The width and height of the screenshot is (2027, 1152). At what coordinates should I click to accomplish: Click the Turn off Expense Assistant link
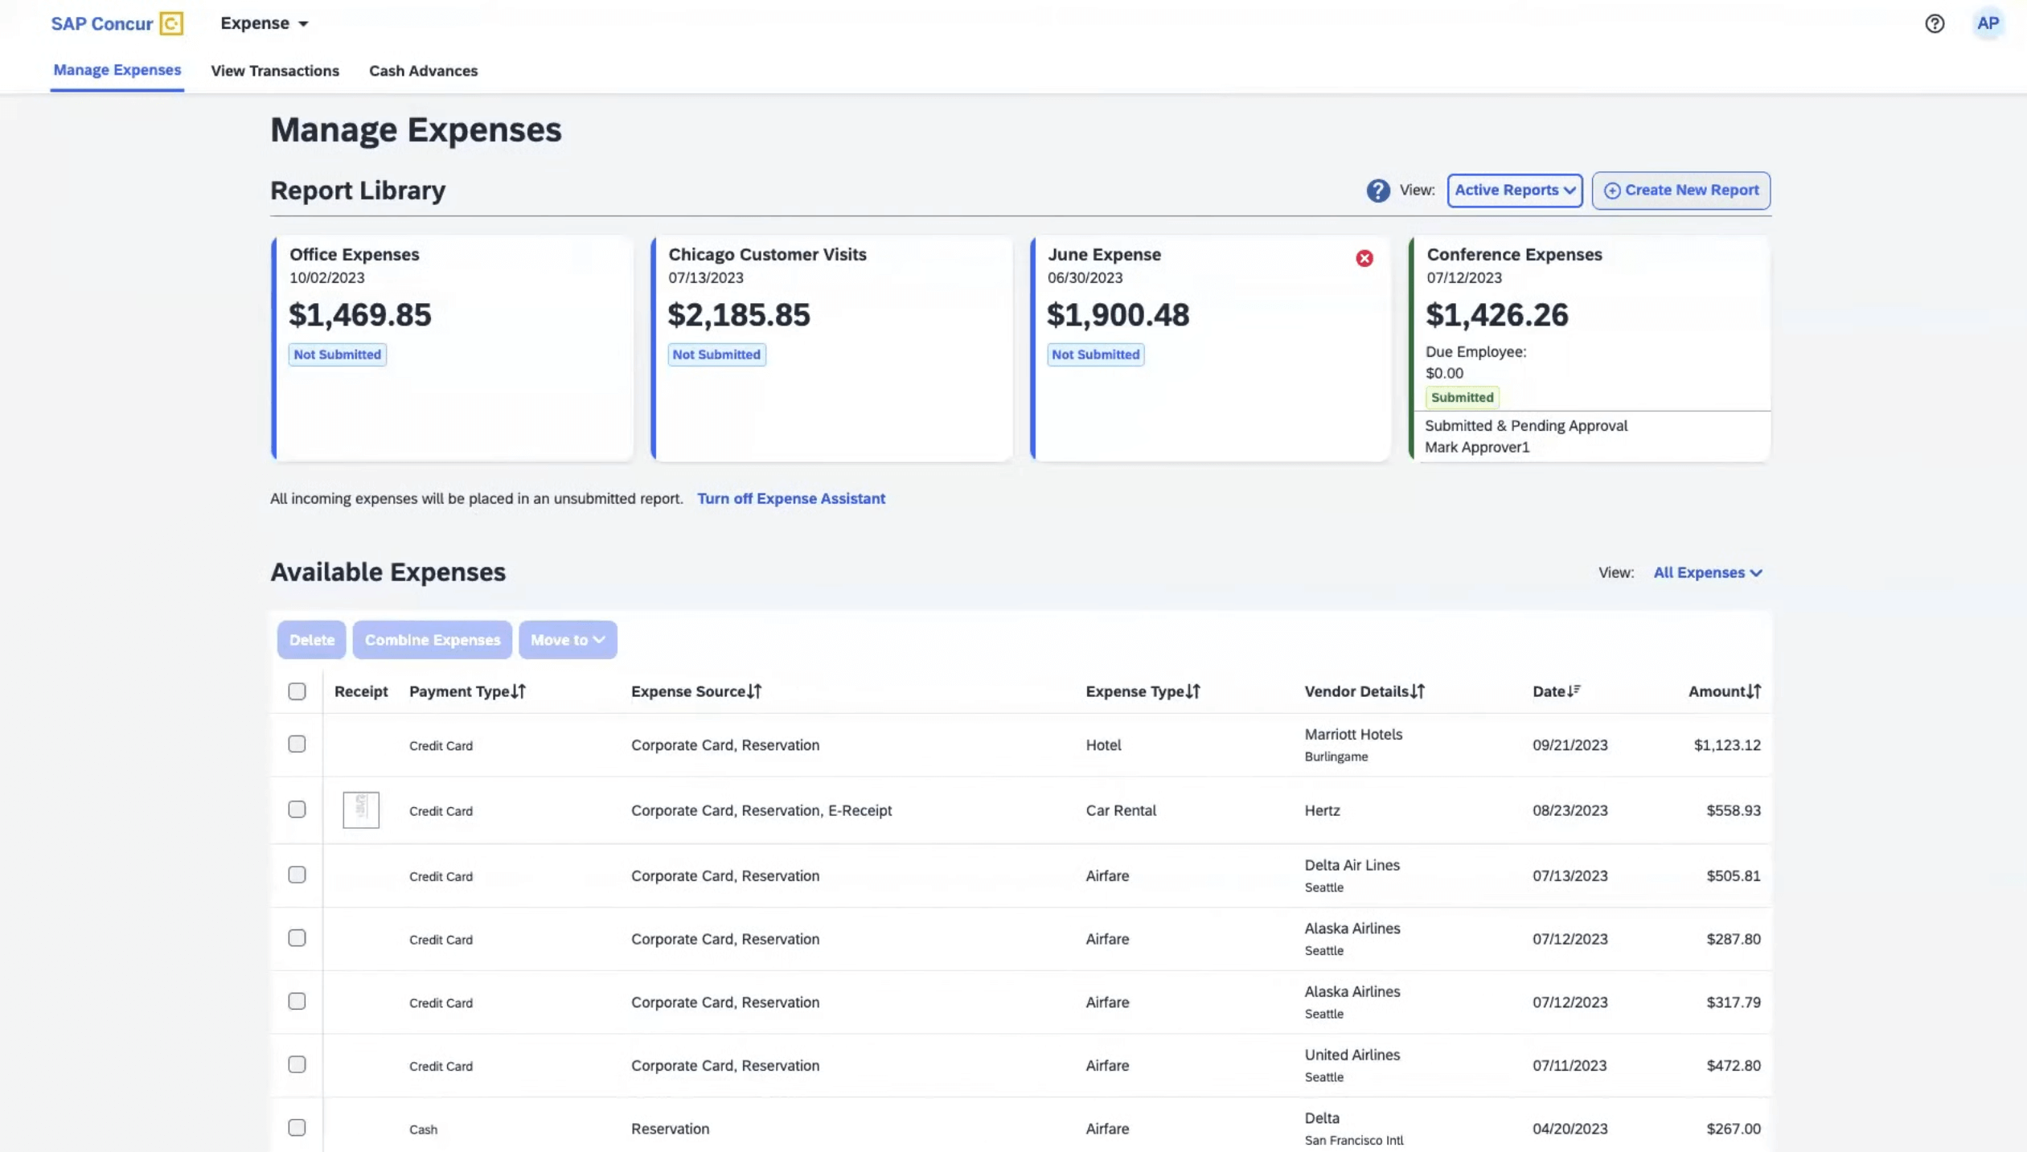click(790, 499)
